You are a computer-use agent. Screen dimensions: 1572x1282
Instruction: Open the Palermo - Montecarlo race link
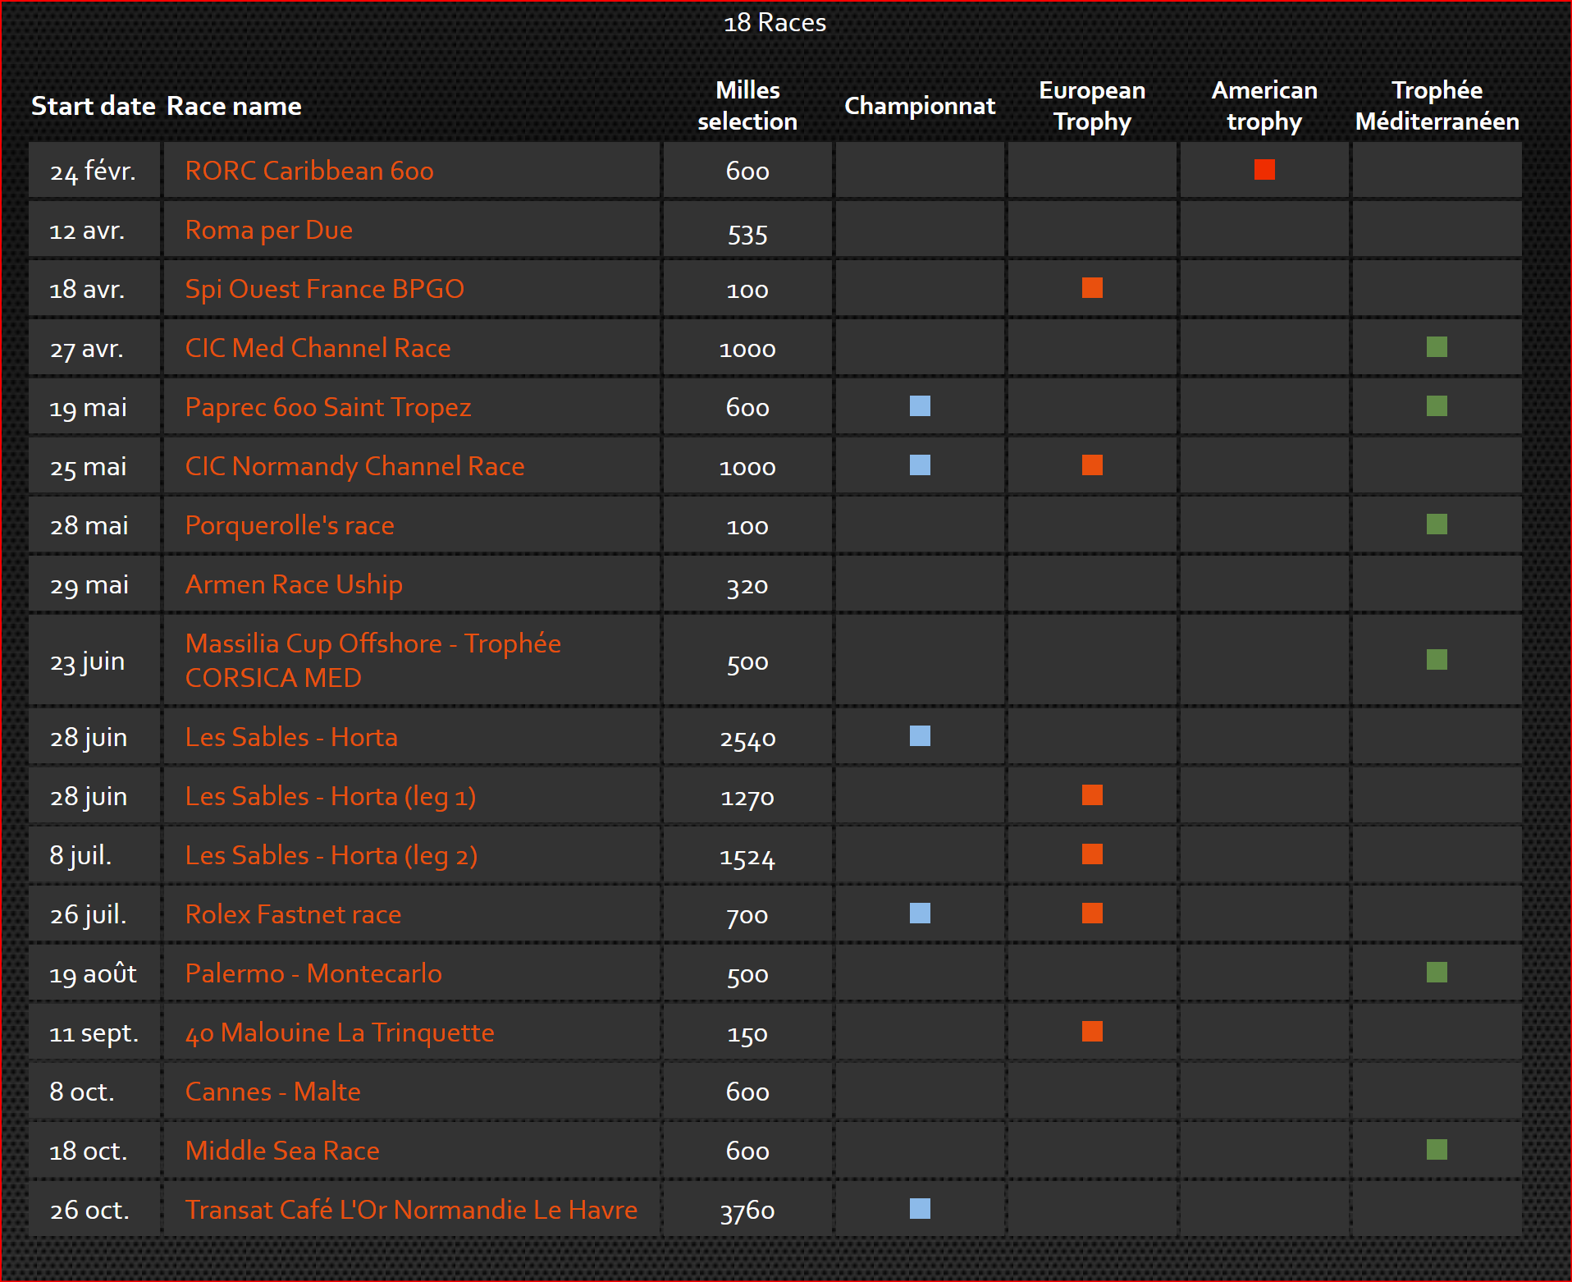click(313, 973)
